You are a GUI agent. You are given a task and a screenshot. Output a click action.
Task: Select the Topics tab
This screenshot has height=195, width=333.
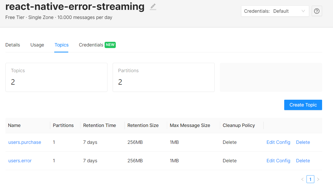pyautogui.click(x=62, y=45)
